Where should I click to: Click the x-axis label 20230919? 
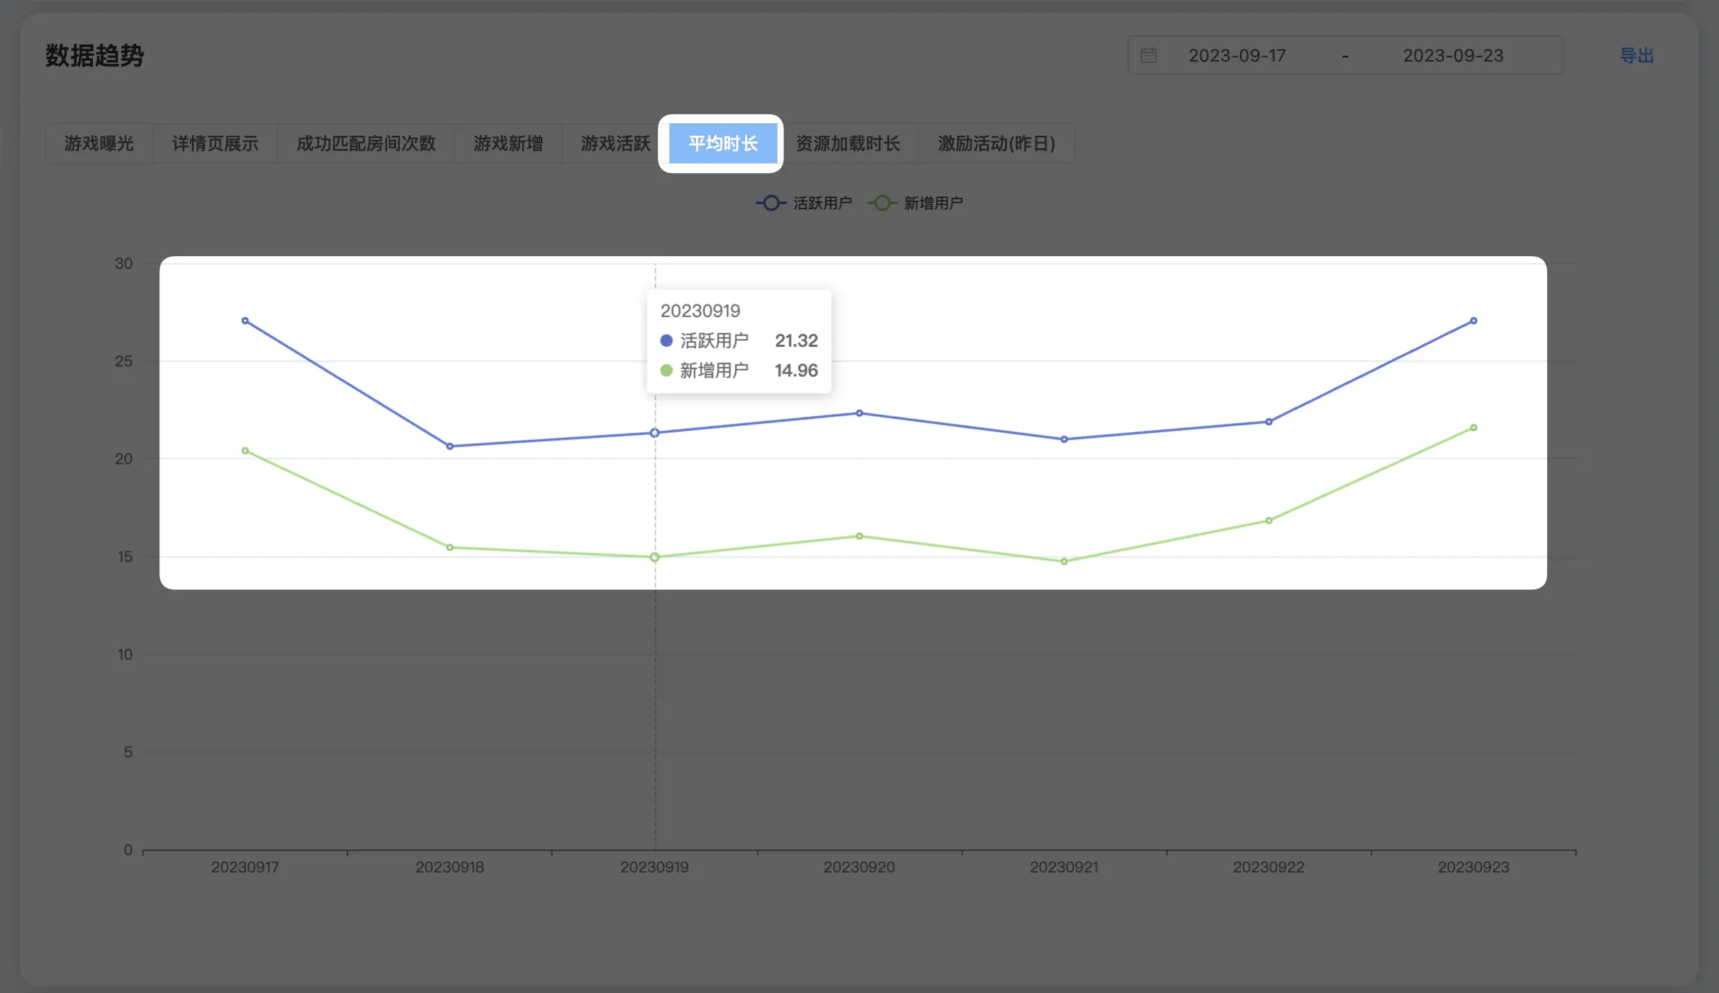point(654,867)
